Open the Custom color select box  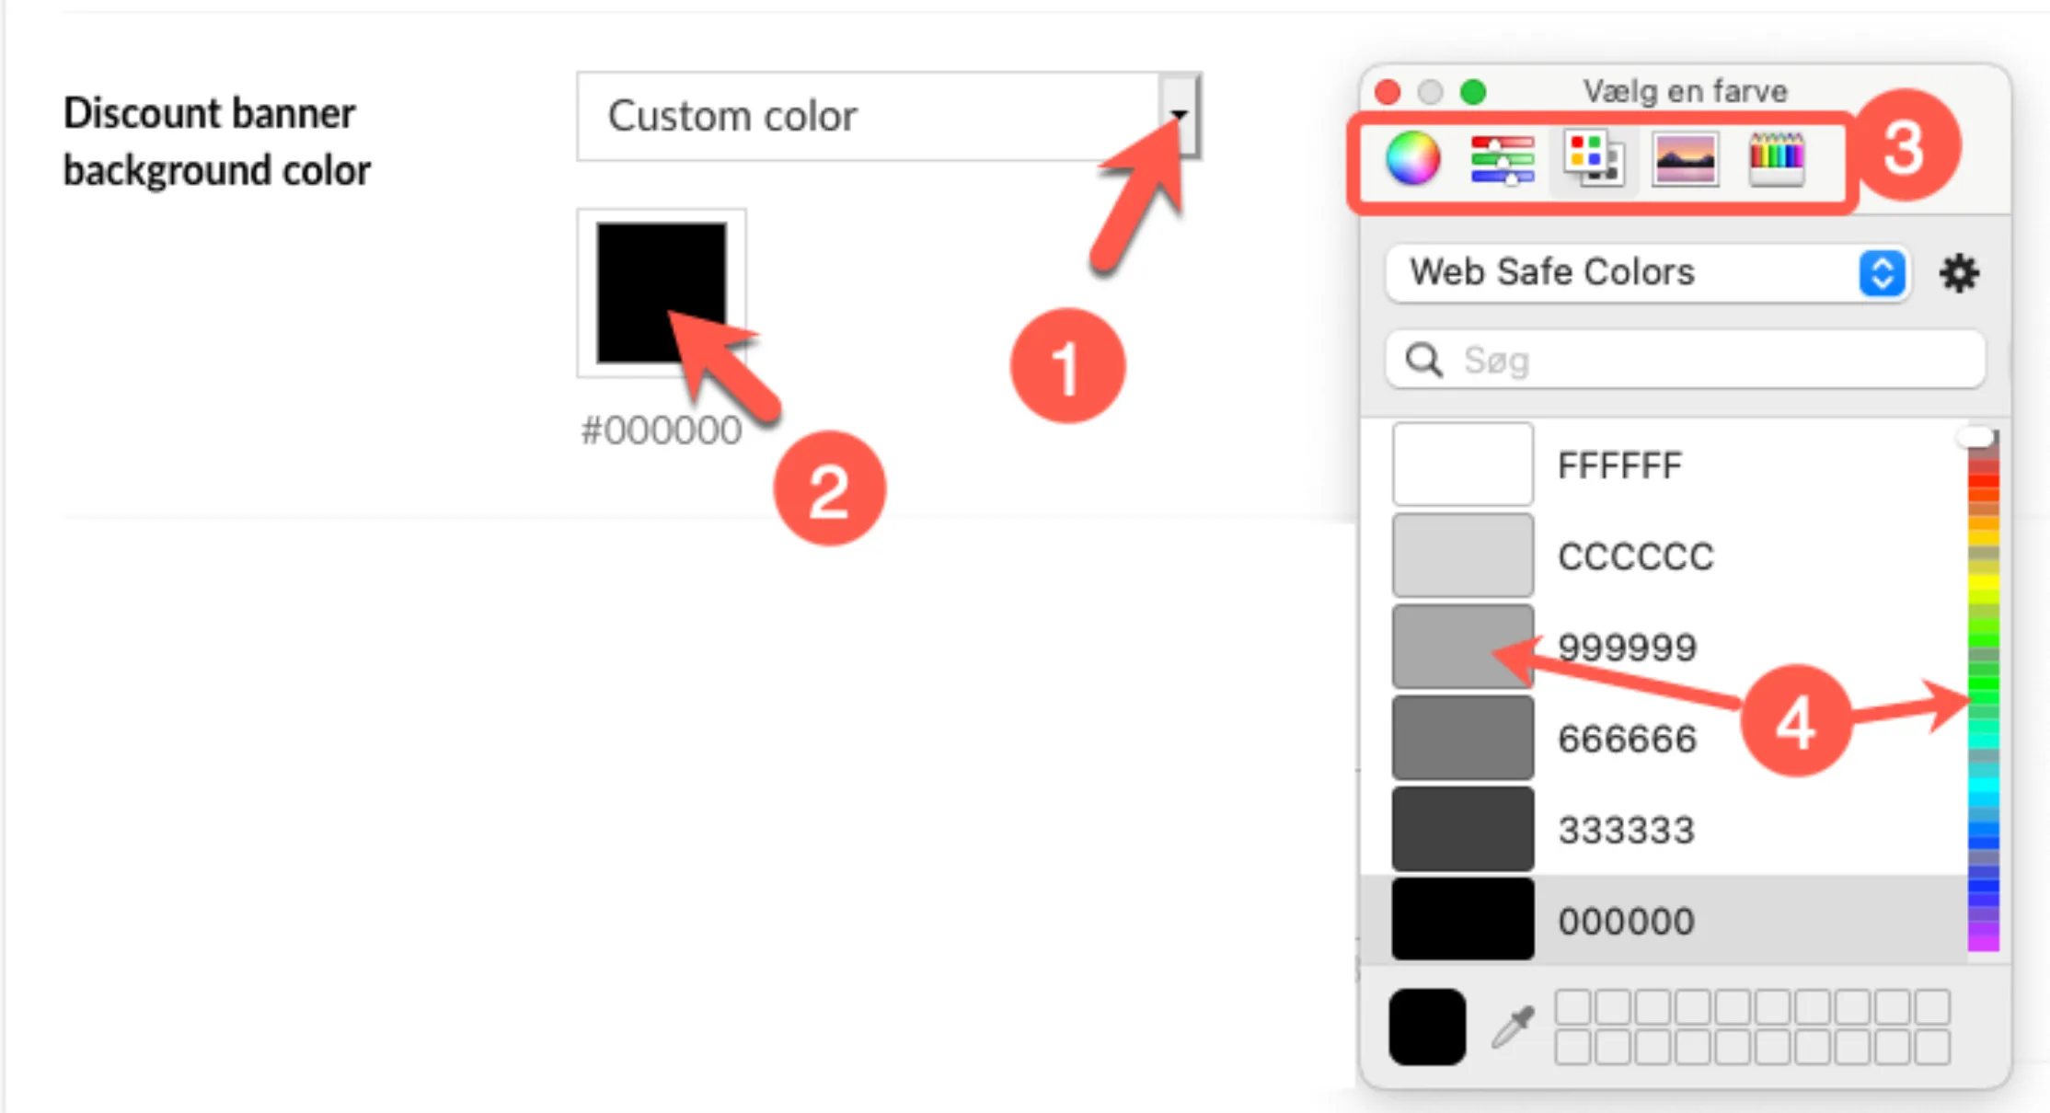point(888,116)
